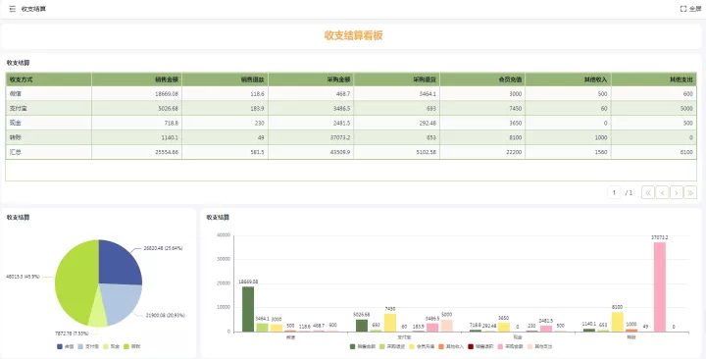Select the 现金 row label in table

[x=16, y=123]
